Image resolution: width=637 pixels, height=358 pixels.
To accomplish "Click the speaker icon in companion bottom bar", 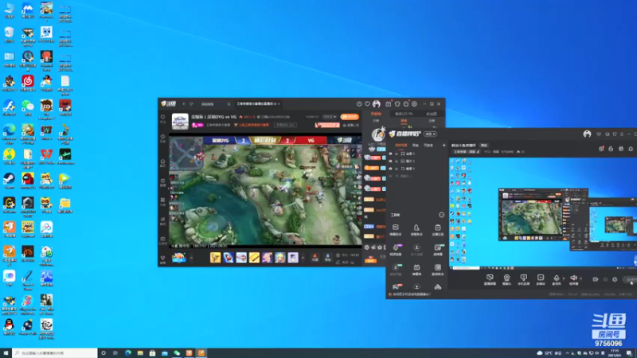I will [573, 279].
